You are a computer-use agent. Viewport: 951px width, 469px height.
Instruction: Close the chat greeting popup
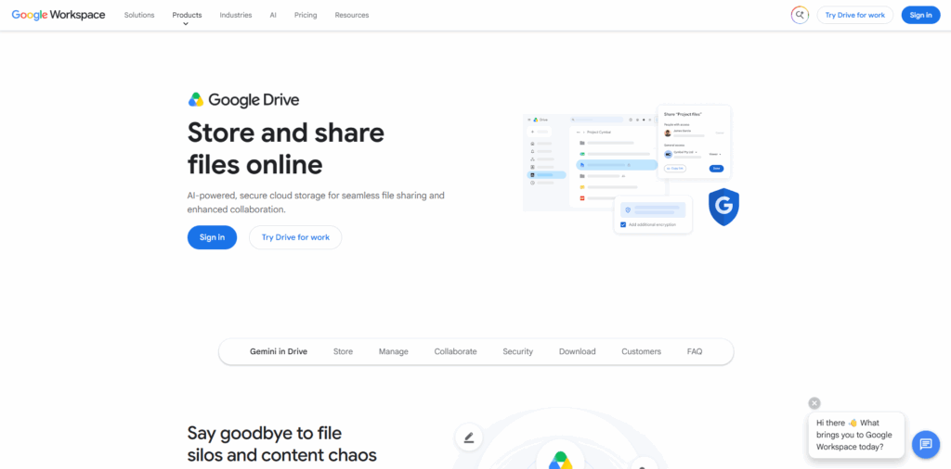(814, 403)
